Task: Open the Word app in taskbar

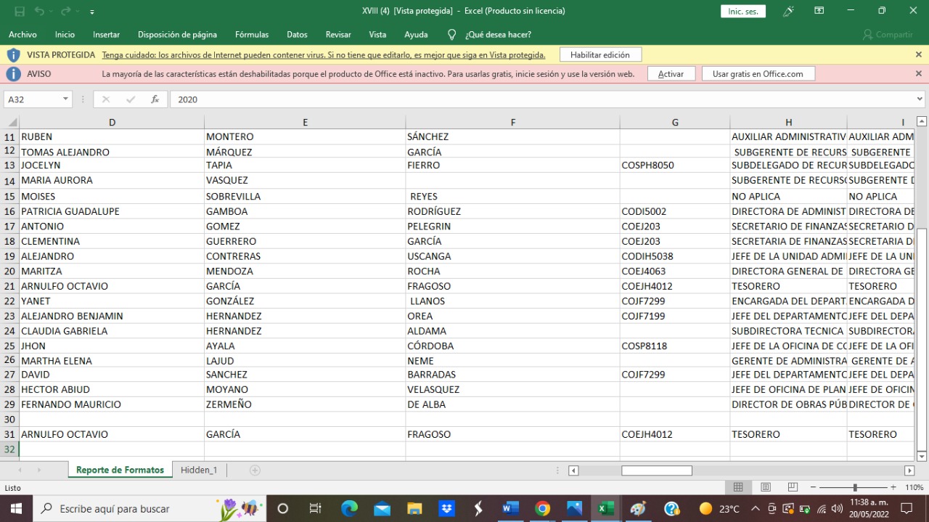Action: point(510,508)
